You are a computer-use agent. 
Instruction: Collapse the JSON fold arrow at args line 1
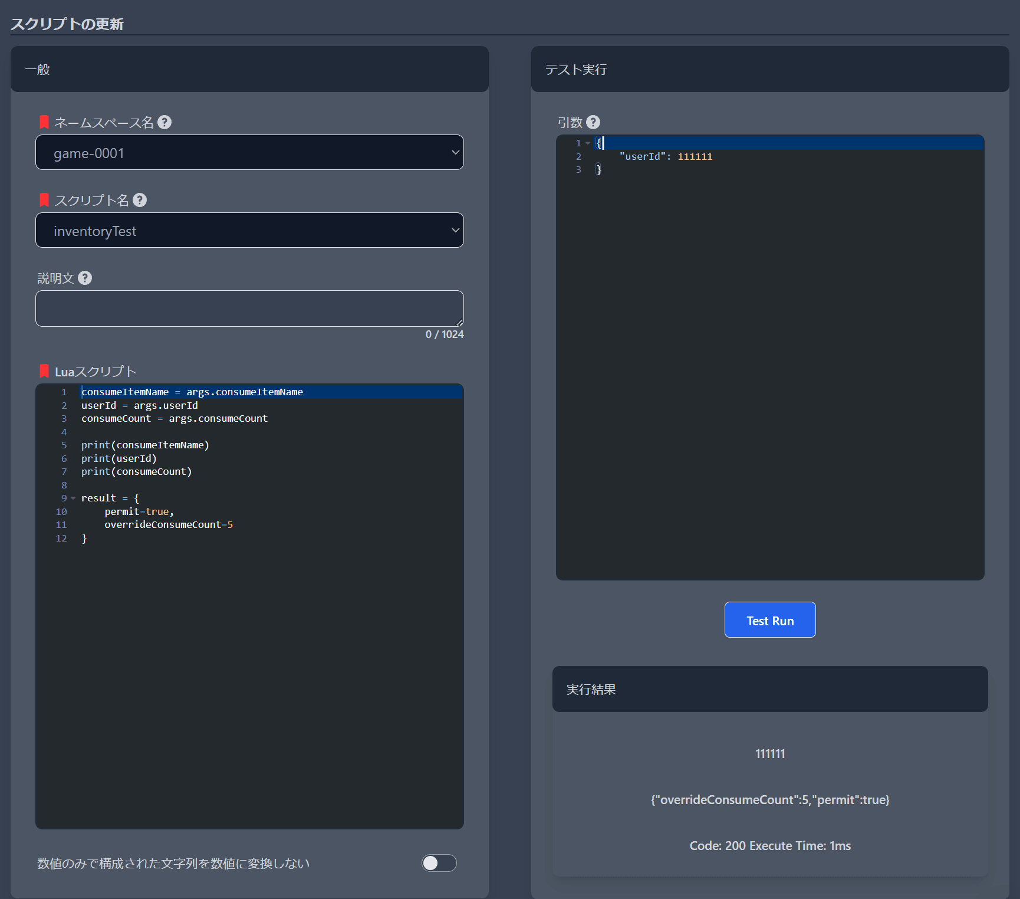(x=588, y=143)
